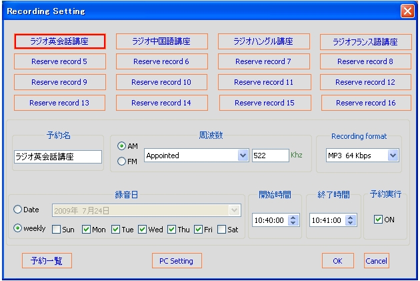Close the Recording Setting window
The width and height of the screenshot is (420, 281).
click(x=407, y=11)
